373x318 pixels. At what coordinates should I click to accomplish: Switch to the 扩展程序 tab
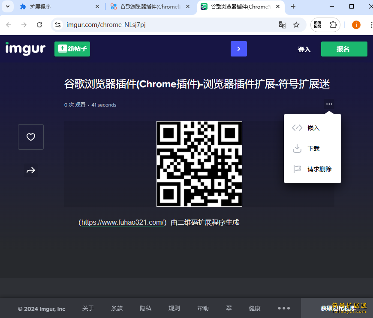click(60, 7)
